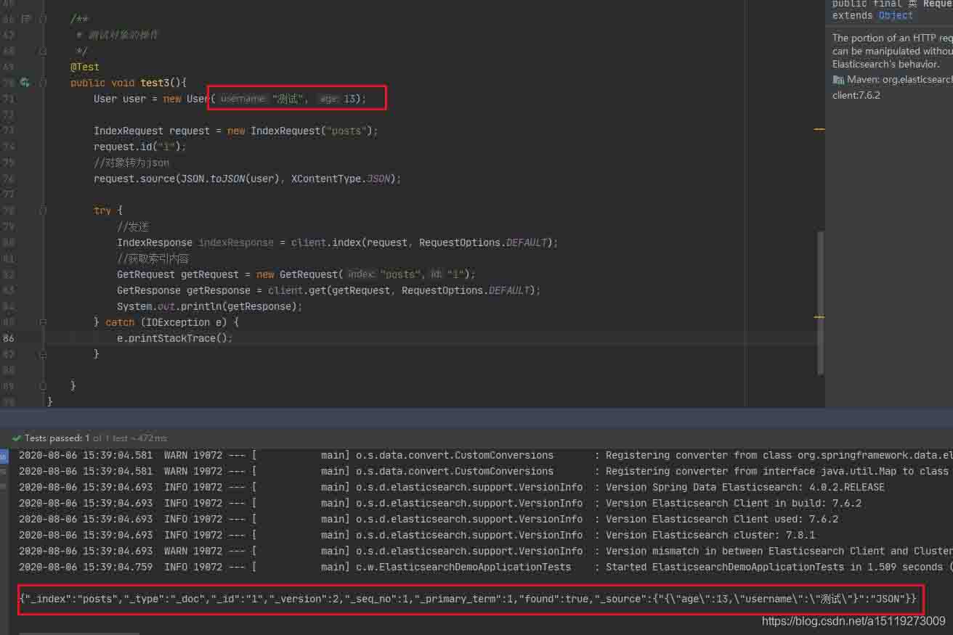Click log line Version Elasticsearch Client in build: 7.6.2

(440, 504)
